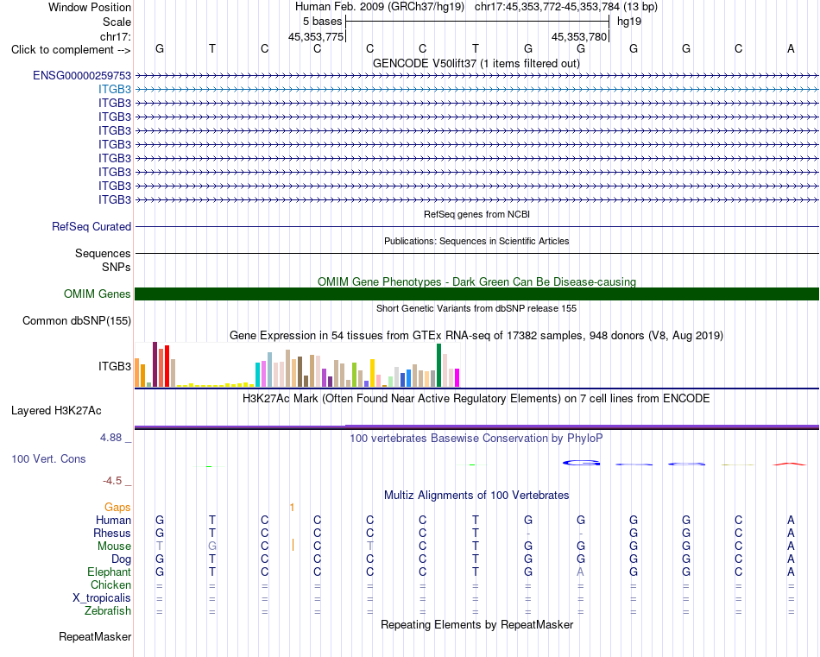
Task: Select the light-blue highlighted ITGB3 transcript label
Action: 115,89
